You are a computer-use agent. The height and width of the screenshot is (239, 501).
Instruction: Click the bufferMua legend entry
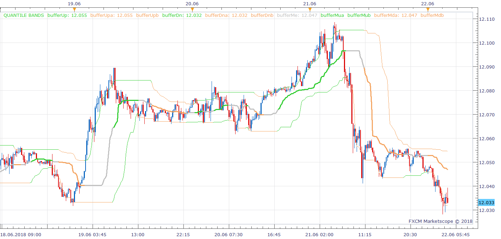pyautogui.click(x=332, y=15)
